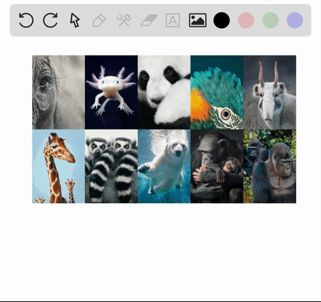321x302 pixels.
Task: Open the crossed tools icon
Action: click(x=124, y=20)
